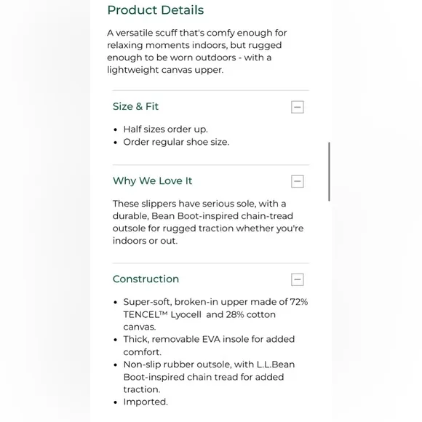The width and height of the screenshot is (422, 422).
Task: Collapse the Construction section minus icon
Action: coord(297,279)
